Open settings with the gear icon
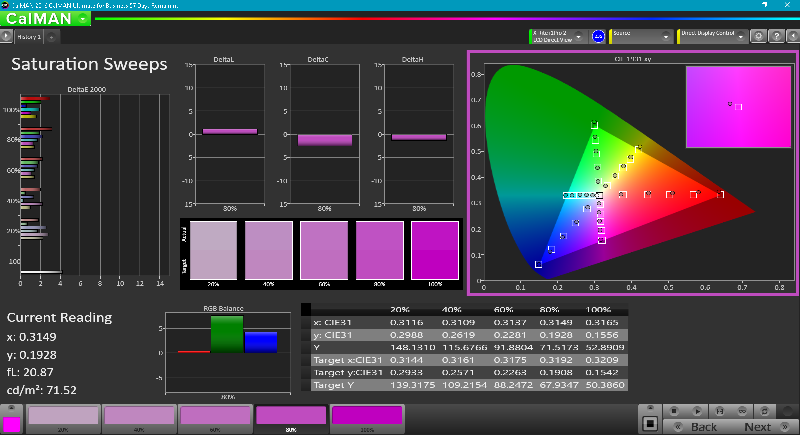 (759, 36)
